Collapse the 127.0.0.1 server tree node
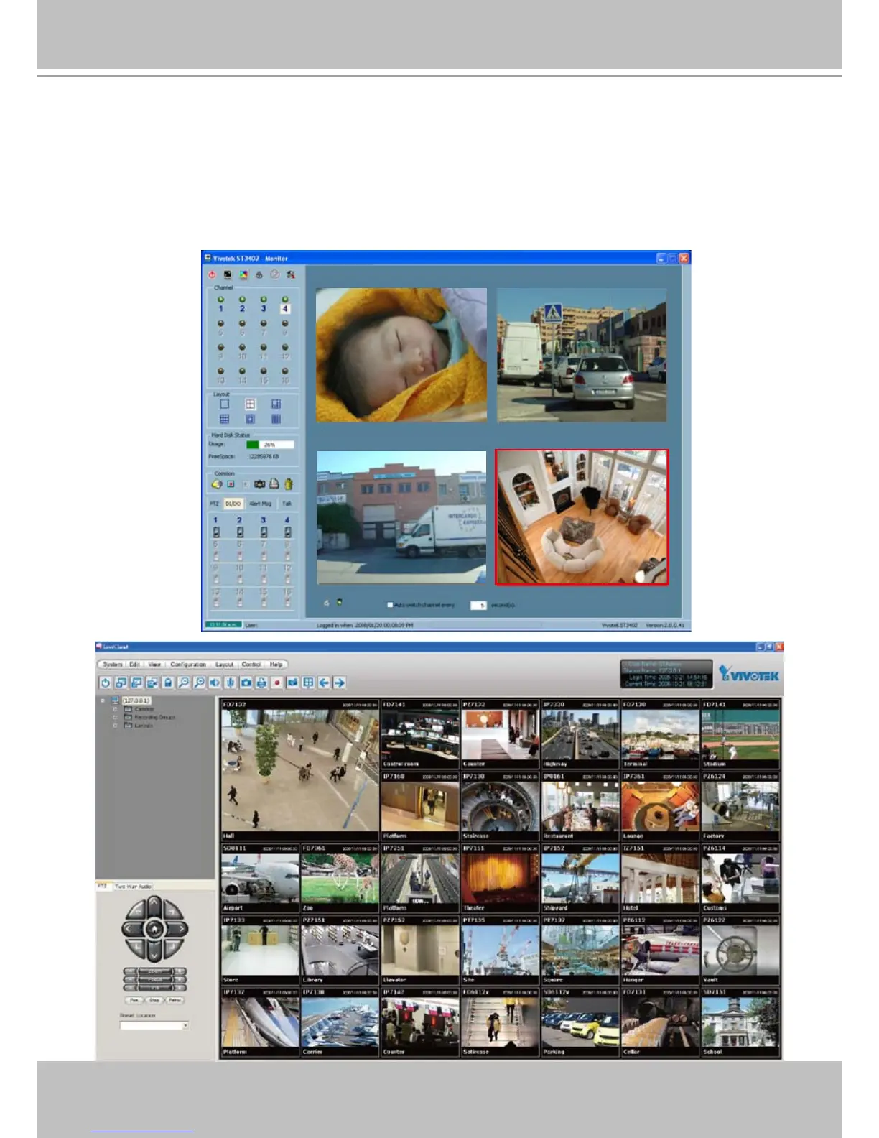The image size is (879, 1138). [103, 700]
